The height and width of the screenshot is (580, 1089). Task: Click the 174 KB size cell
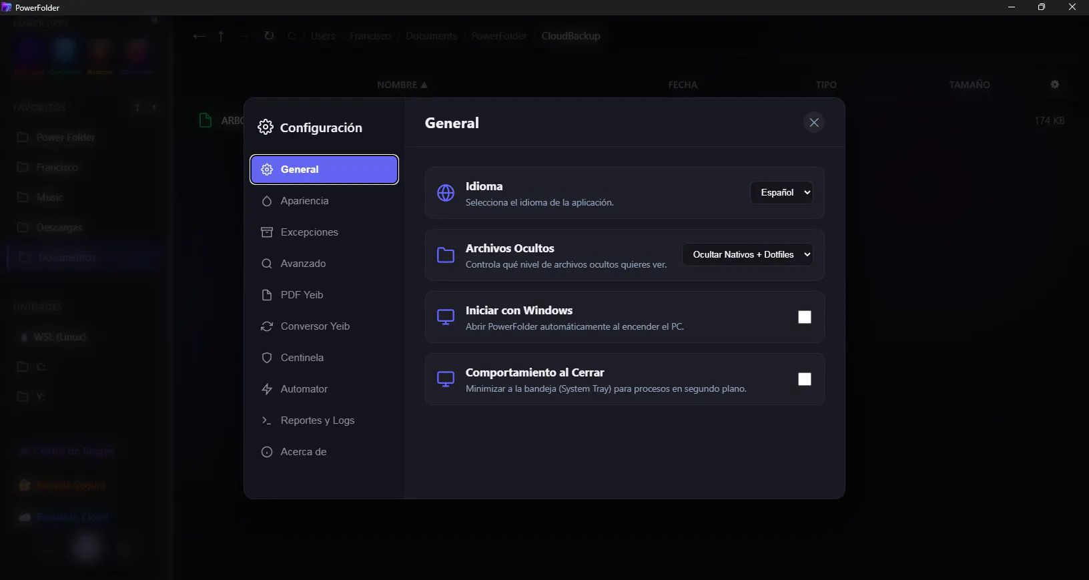(1050, 121)
